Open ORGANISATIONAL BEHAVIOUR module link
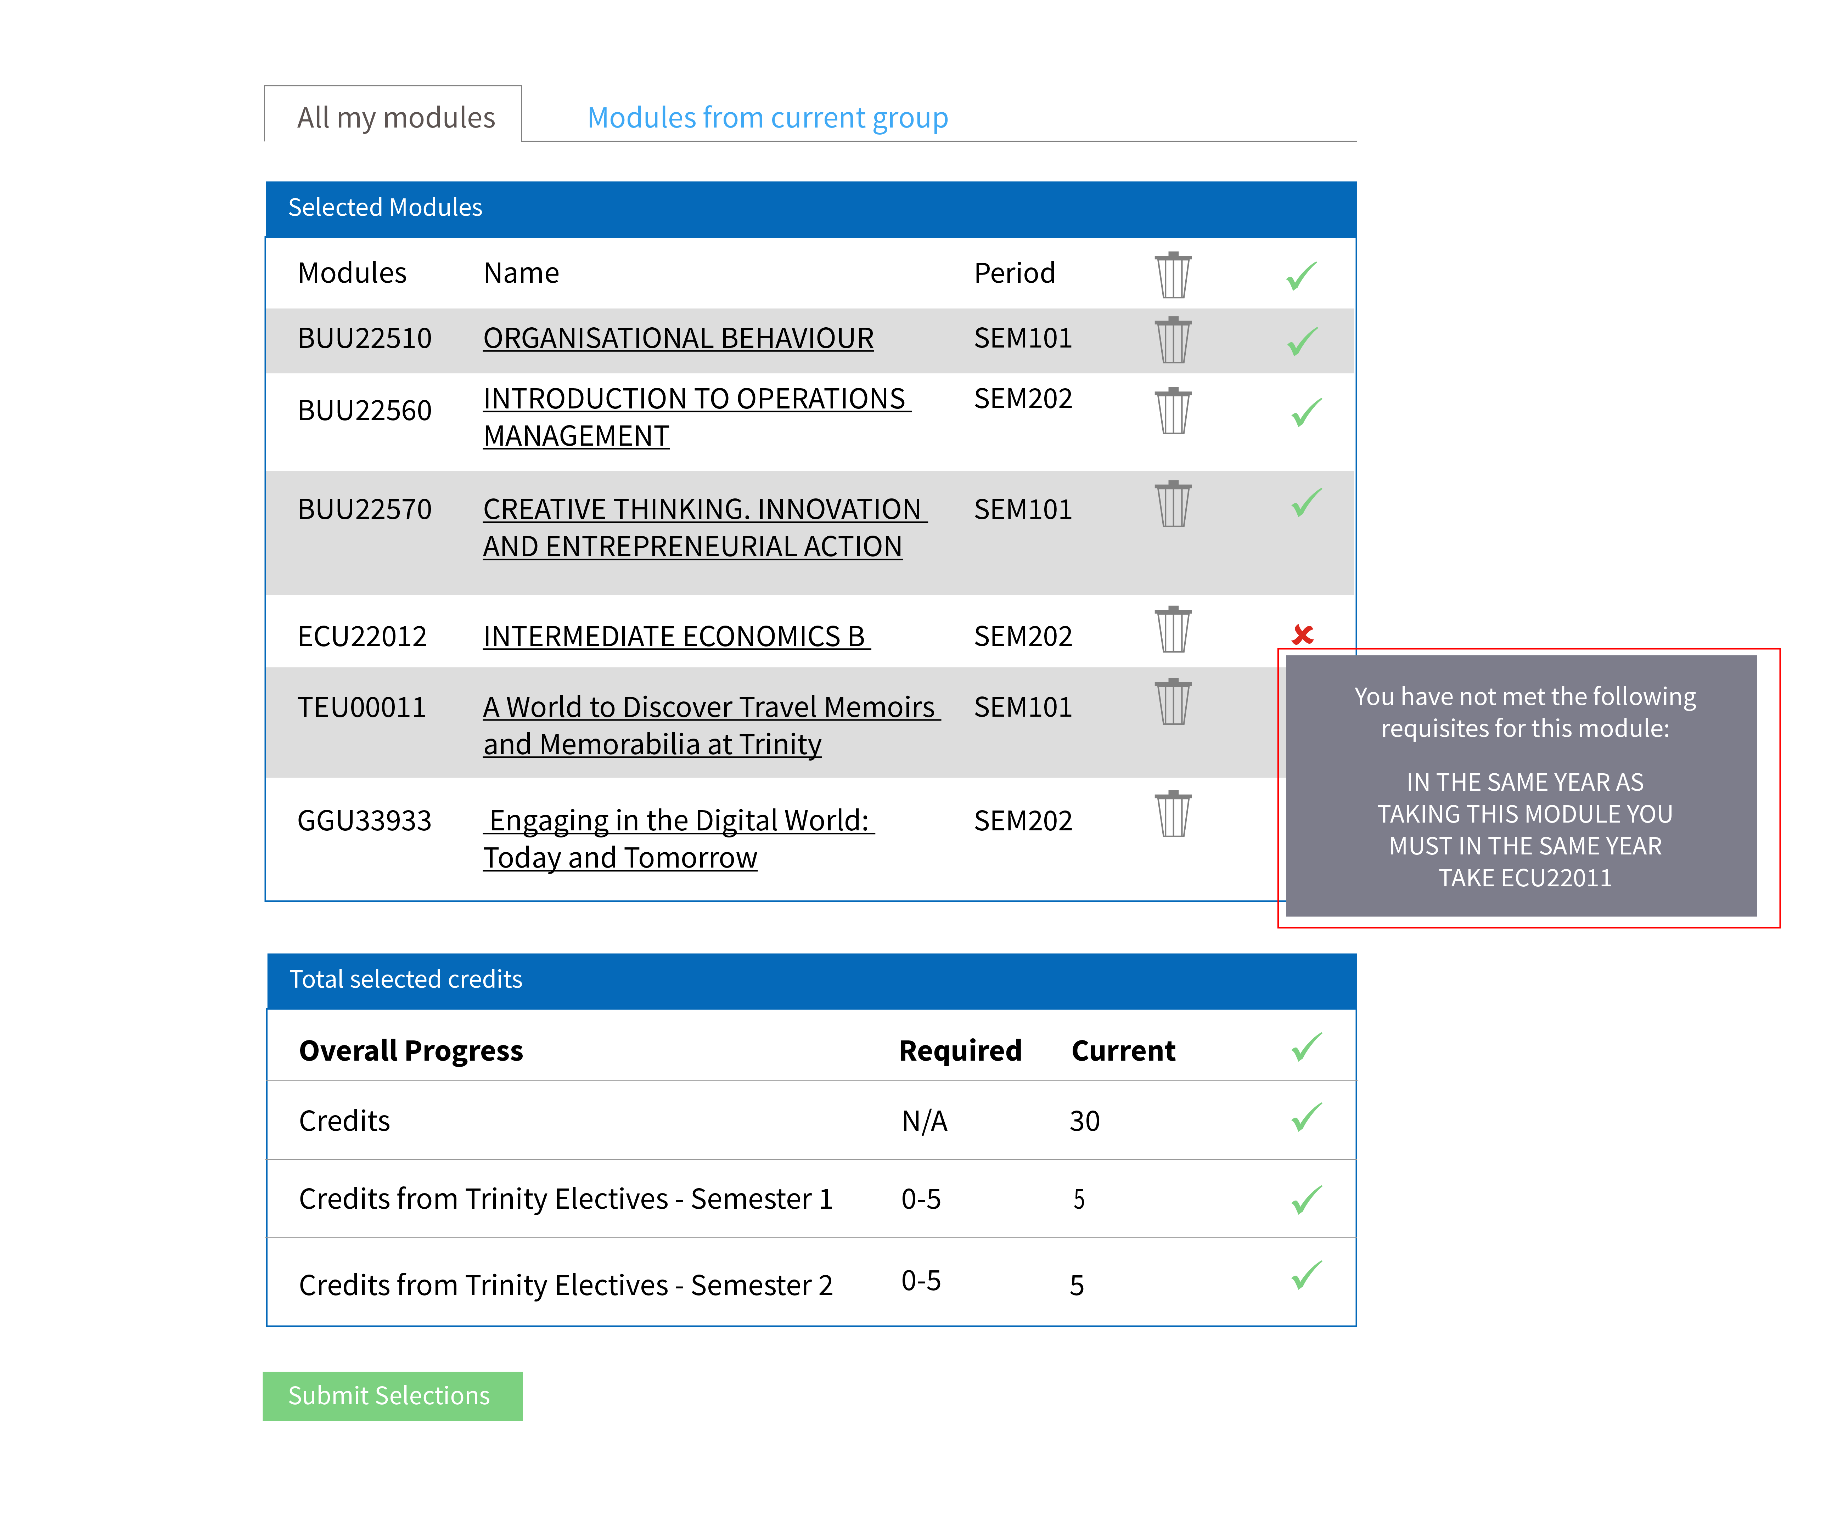Screen dimensions: 1837x1513 678,338
